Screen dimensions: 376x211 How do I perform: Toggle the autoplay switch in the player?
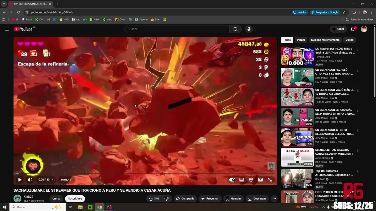pos(232,180)
